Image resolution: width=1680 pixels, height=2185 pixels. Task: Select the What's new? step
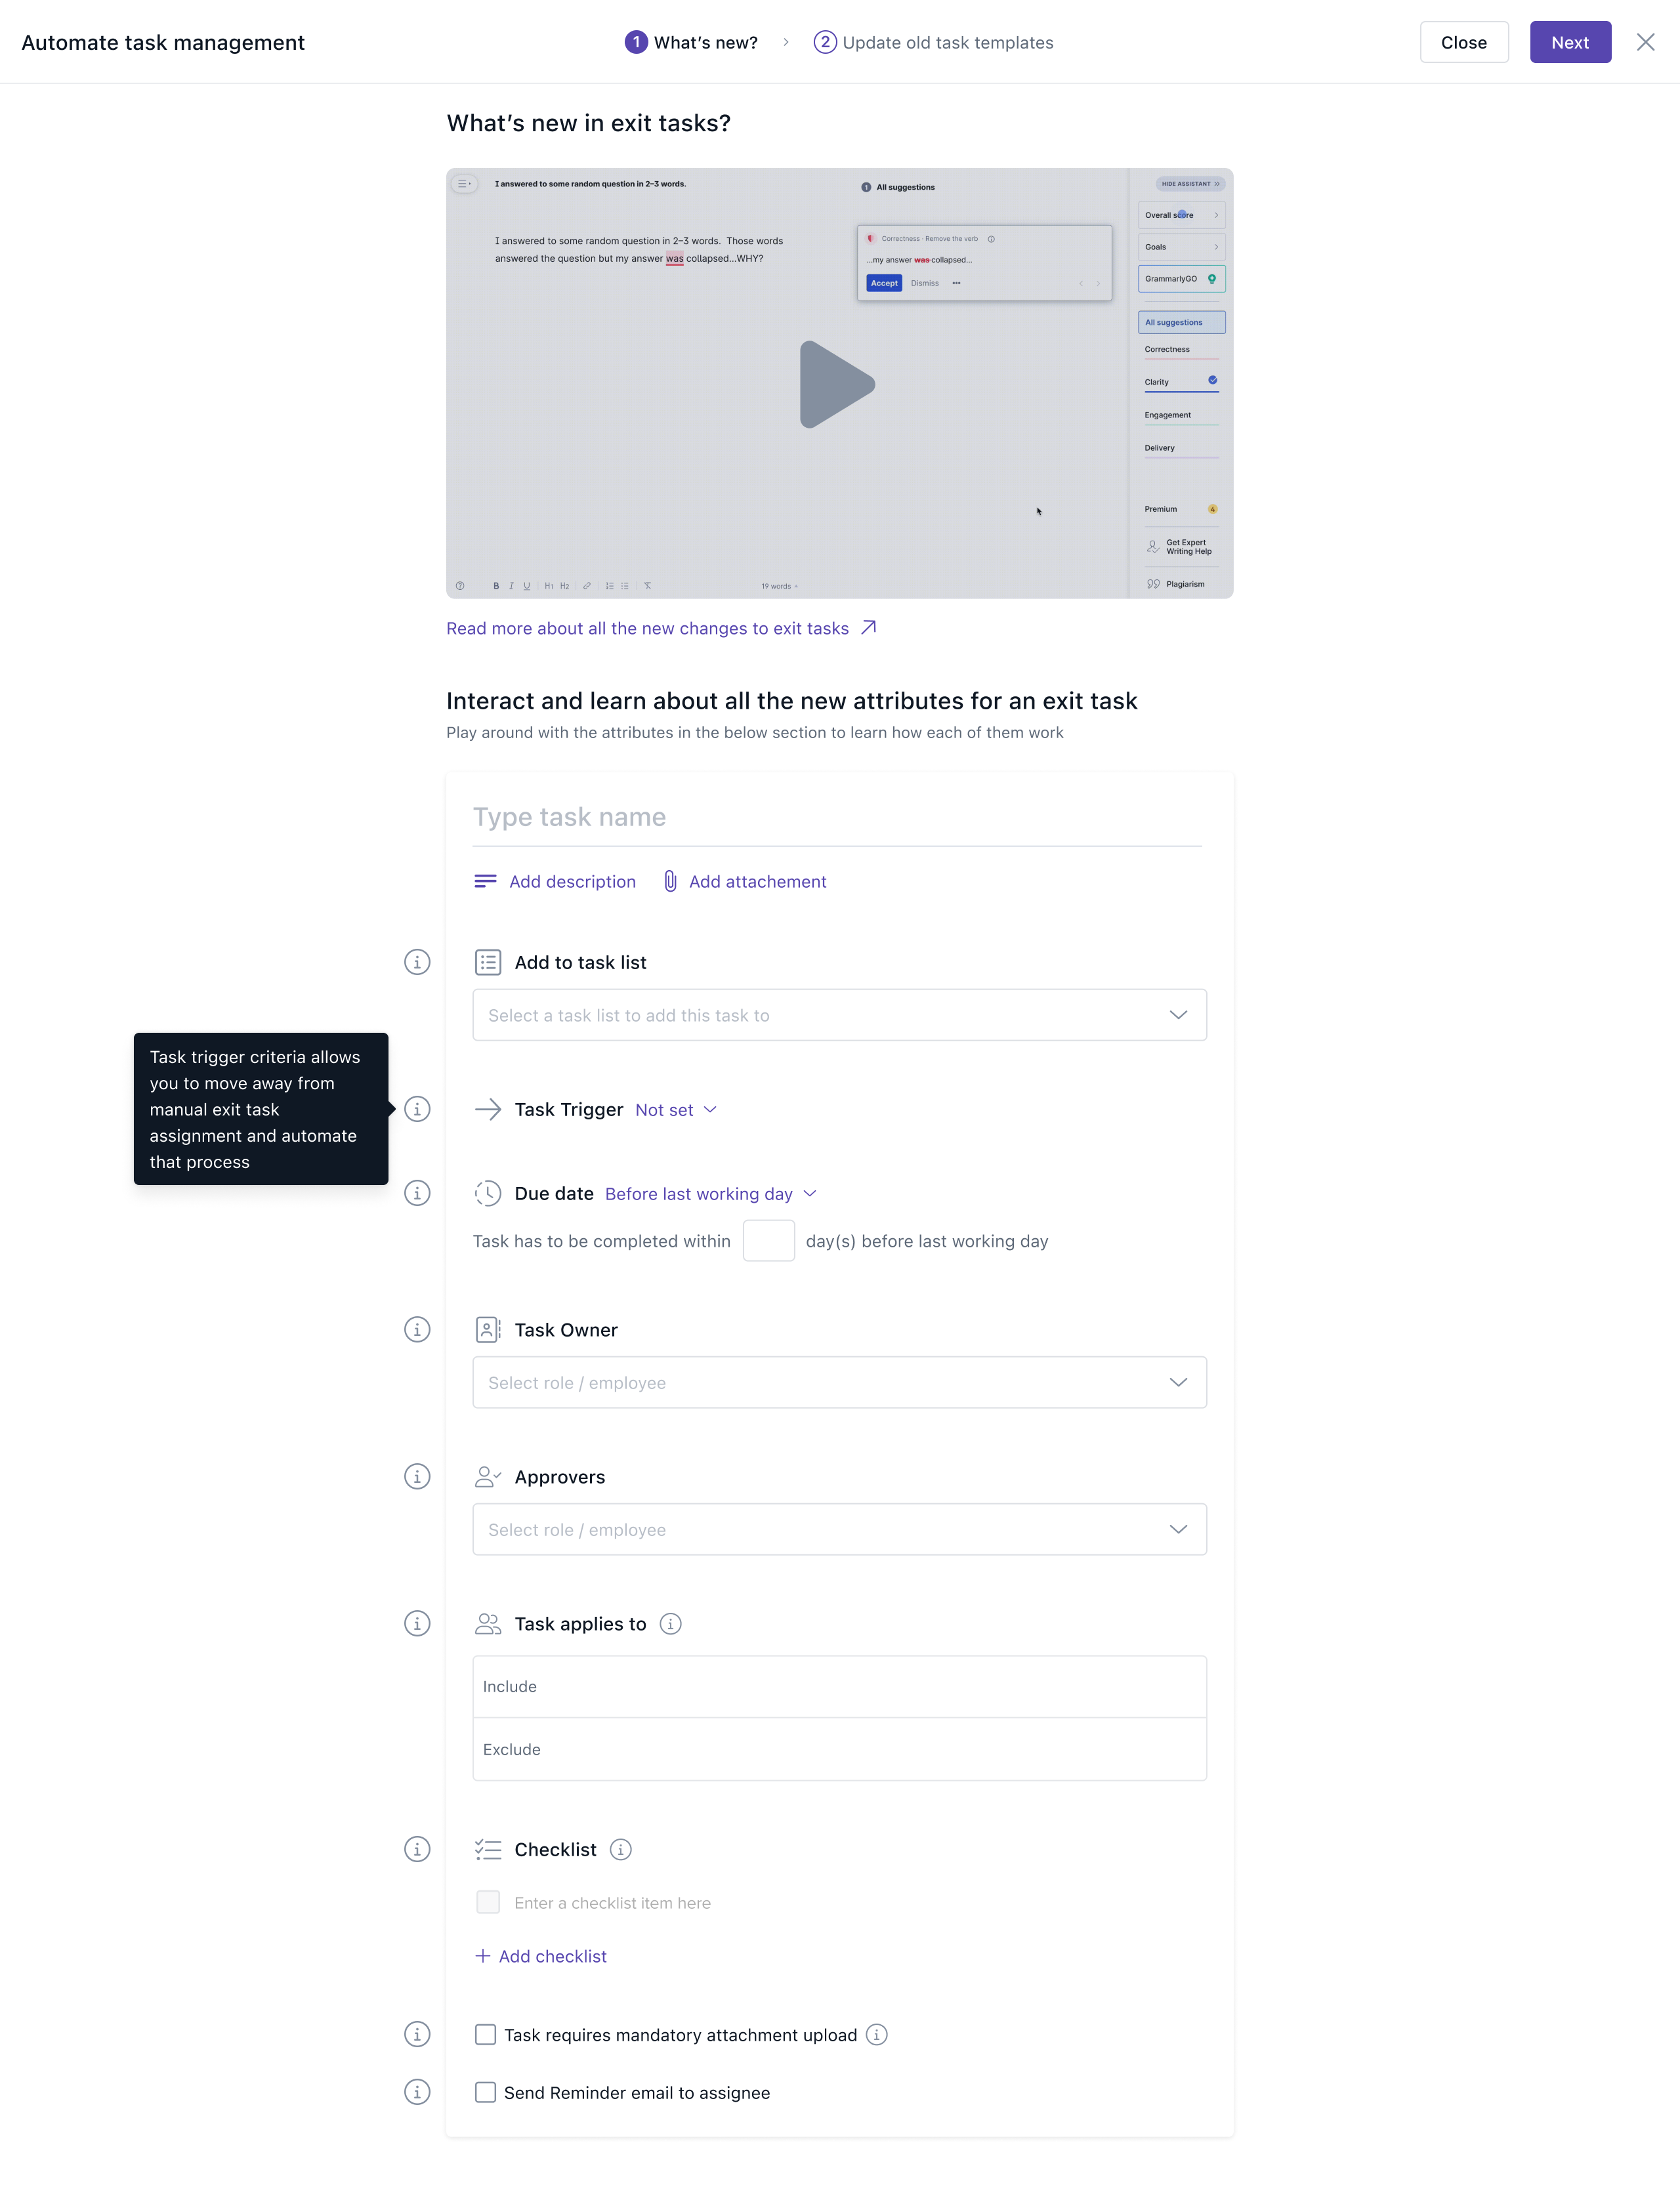pos(692,42)
